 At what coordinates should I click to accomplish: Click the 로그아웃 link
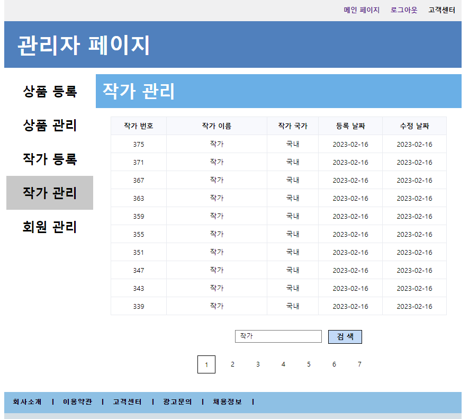point(404,10)
